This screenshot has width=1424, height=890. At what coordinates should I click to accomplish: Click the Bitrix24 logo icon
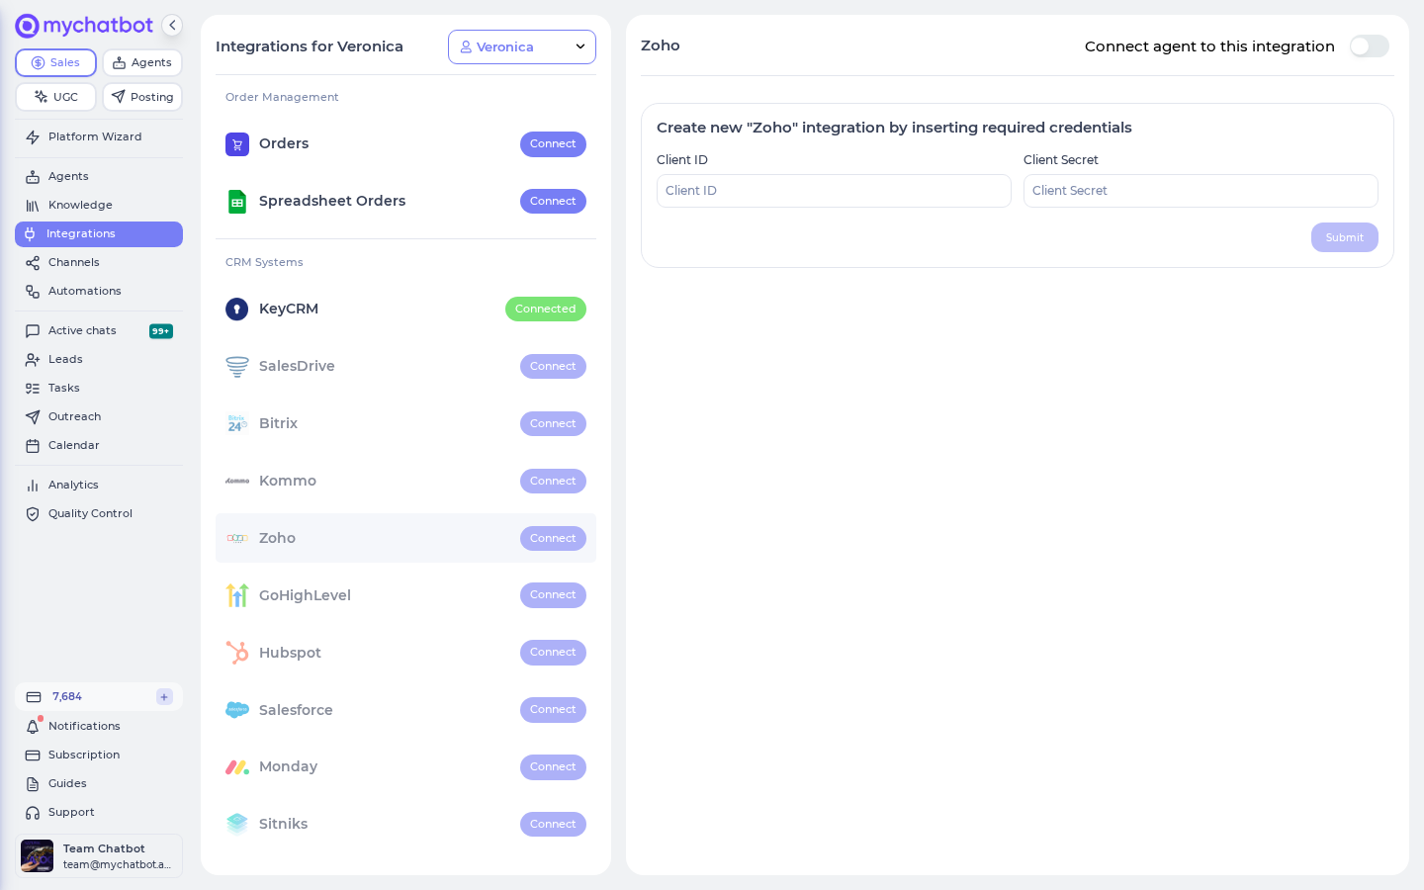pos(237,424)
